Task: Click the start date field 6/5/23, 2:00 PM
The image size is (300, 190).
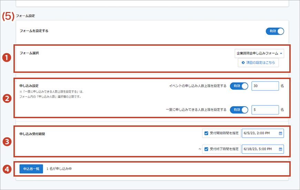Action: pos(260,133)
